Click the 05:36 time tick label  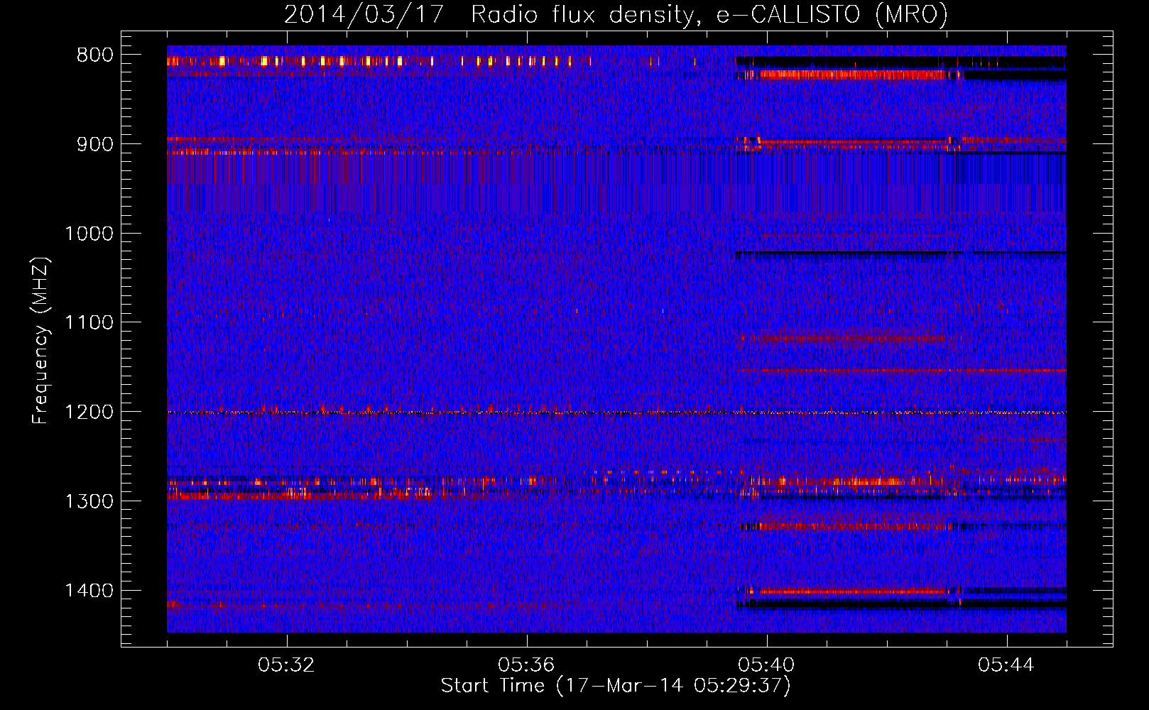(526, 665)
